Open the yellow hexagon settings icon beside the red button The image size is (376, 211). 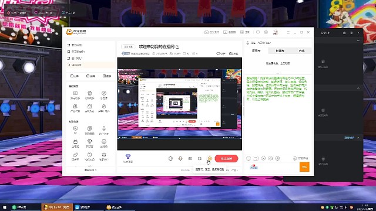(210, 158)
